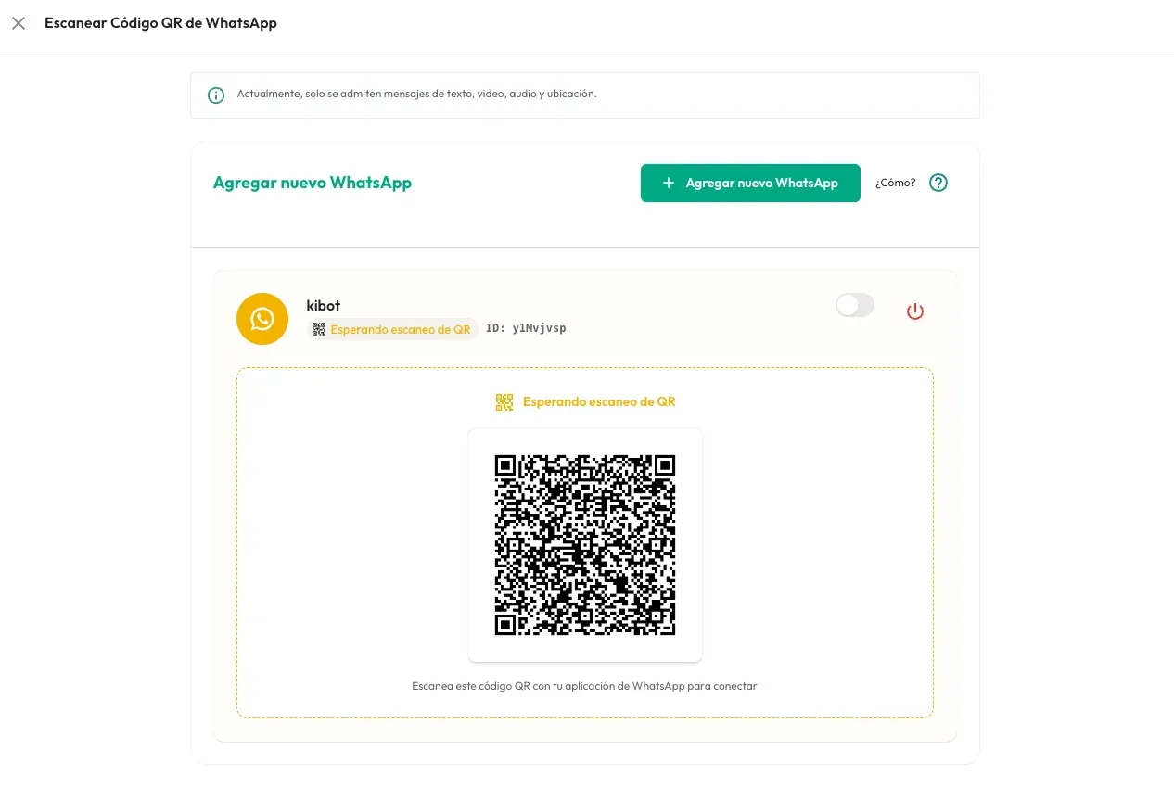The image size is (1174, 800).
Task: Click the QR icon above the scan area
Action: point(504,401)
